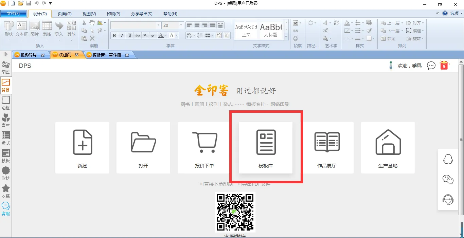464x238 pixels.
Task: Open the 对齐 align dropdown
Action: point(418,23)
